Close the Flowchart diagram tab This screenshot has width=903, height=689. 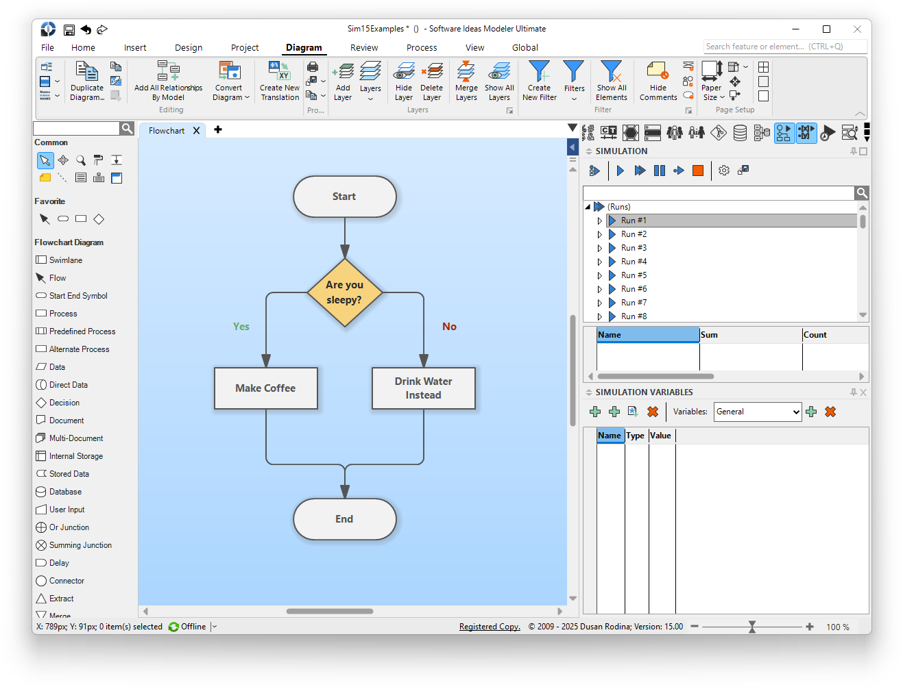coord(196,131)
